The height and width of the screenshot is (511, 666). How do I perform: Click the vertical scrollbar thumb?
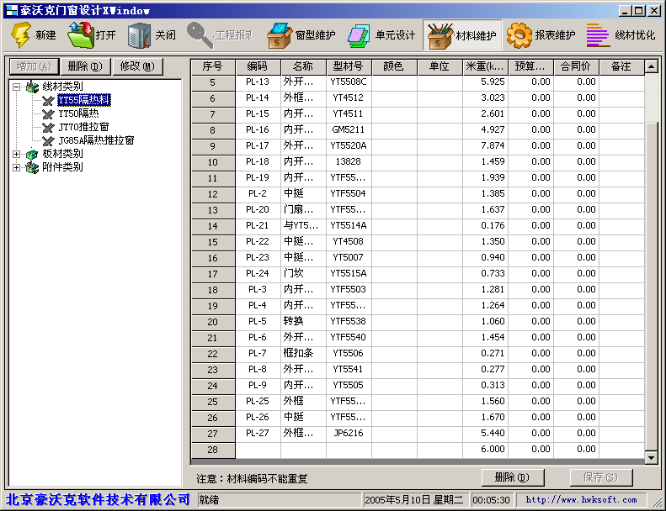tap(651, 287)
